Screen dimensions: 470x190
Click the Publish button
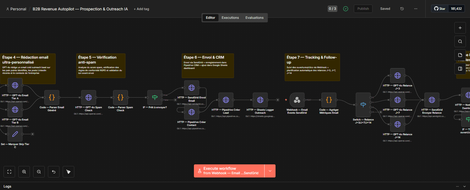(x=363, y=9)
